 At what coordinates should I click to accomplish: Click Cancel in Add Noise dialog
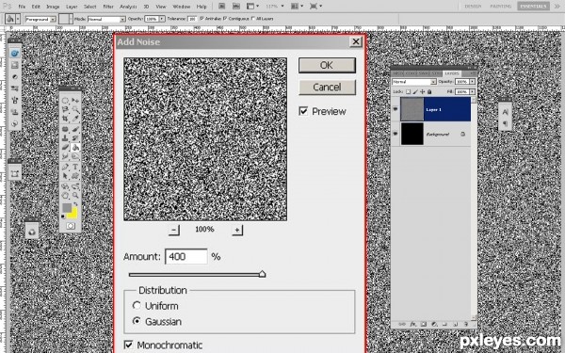327,87
